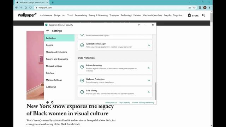Open the Design menu on Wallpaper site
The width and height of the screenshot is (226, 127).
coord(57,15)
